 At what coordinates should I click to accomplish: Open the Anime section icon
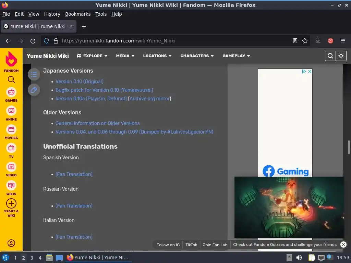[x=11, y=111]
